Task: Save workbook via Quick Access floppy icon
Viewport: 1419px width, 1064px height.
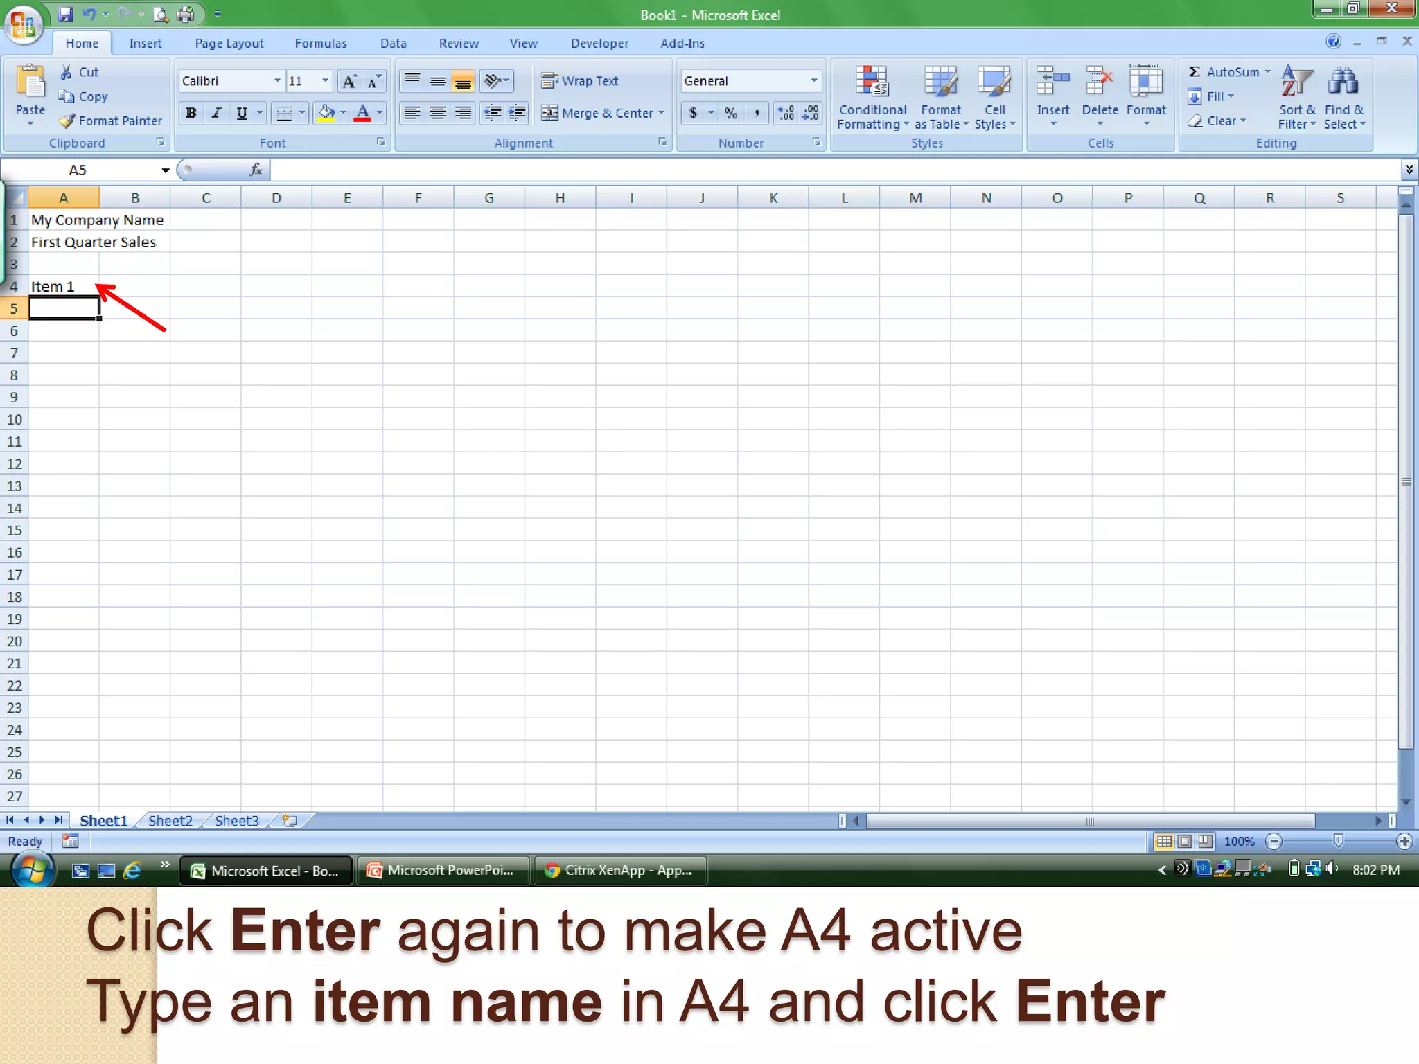Action: (66, 14)
